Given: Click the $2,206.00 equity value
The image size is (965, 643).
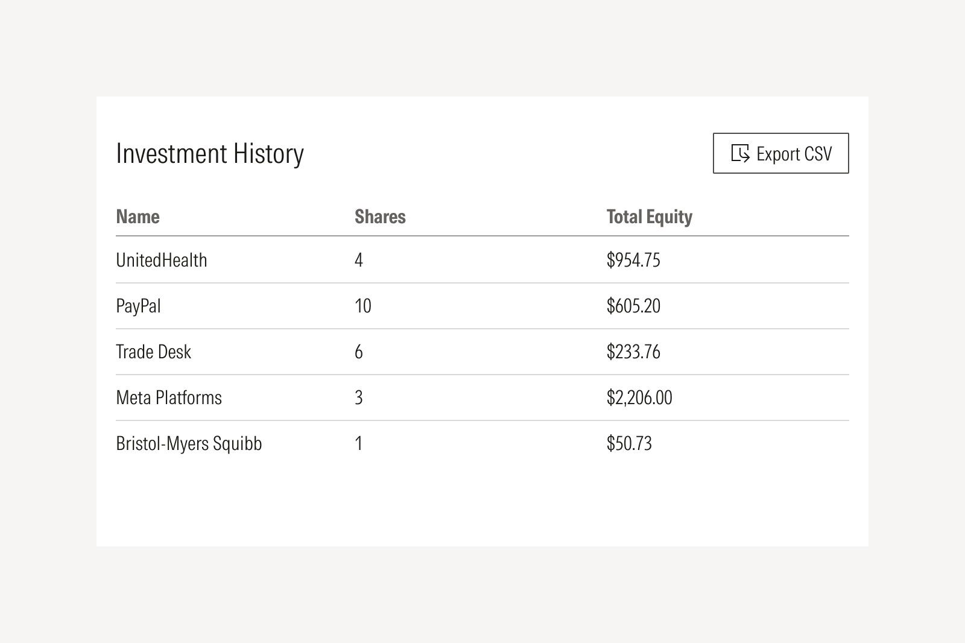Looking at the screenshot, I should [x=639, y=398].
